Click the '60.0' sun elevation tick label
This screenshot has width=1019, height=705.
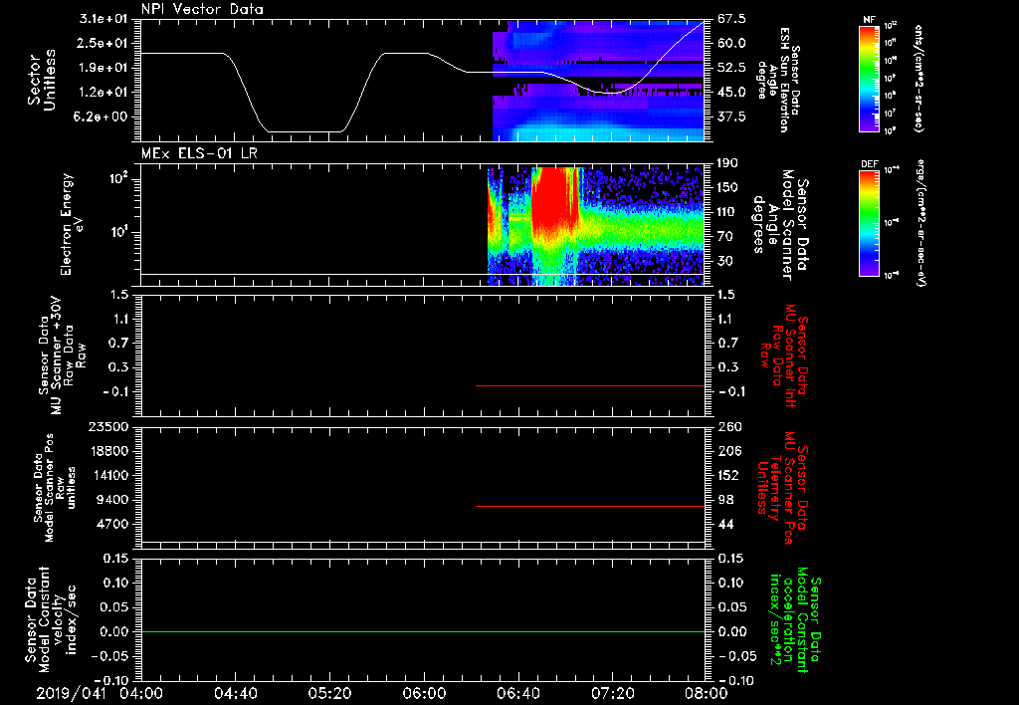coord(731,43)
